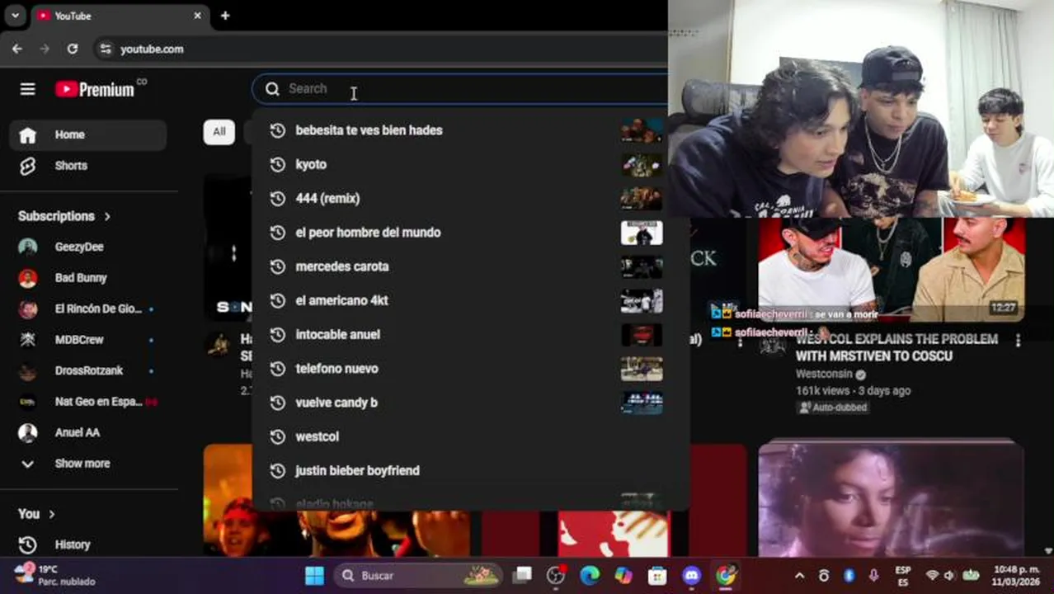Image resolution: width=1054 pixels, height=594 pixels.
Task: Open DrossRotzank subscription
Action: 87,371
